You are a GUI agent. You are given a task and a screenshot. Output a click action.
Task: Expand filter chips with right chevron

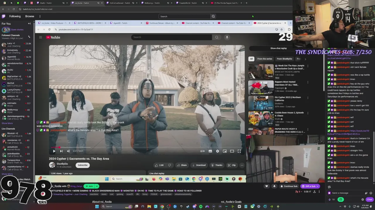305,59
